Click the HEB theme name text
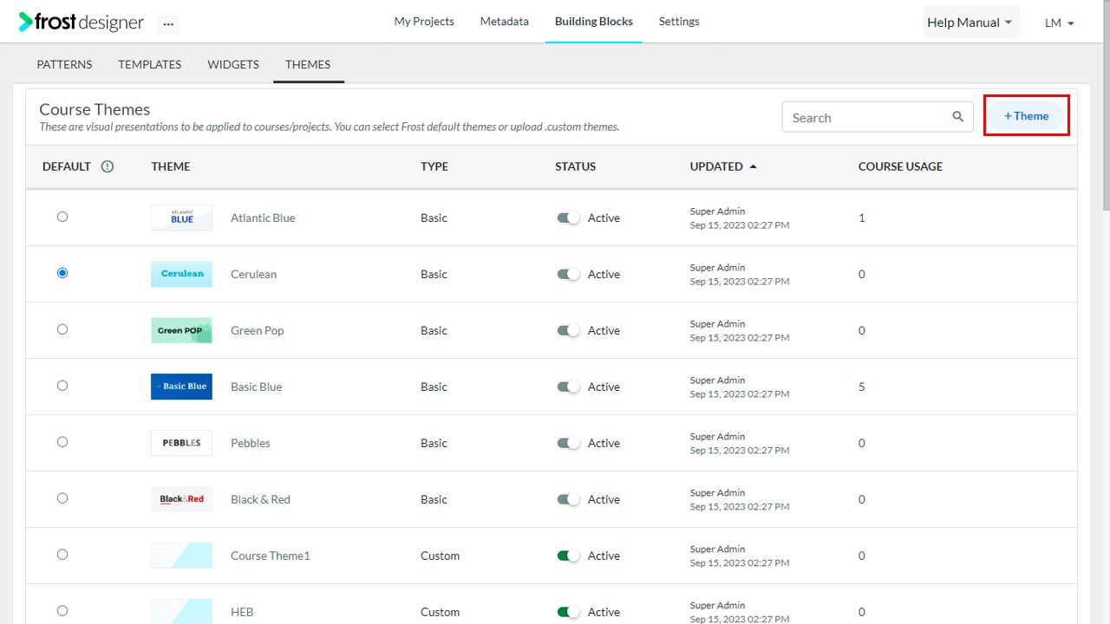 coord(242,612)
